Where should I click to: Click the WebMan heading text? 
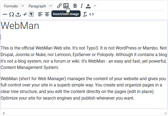[x=20, y=26]
